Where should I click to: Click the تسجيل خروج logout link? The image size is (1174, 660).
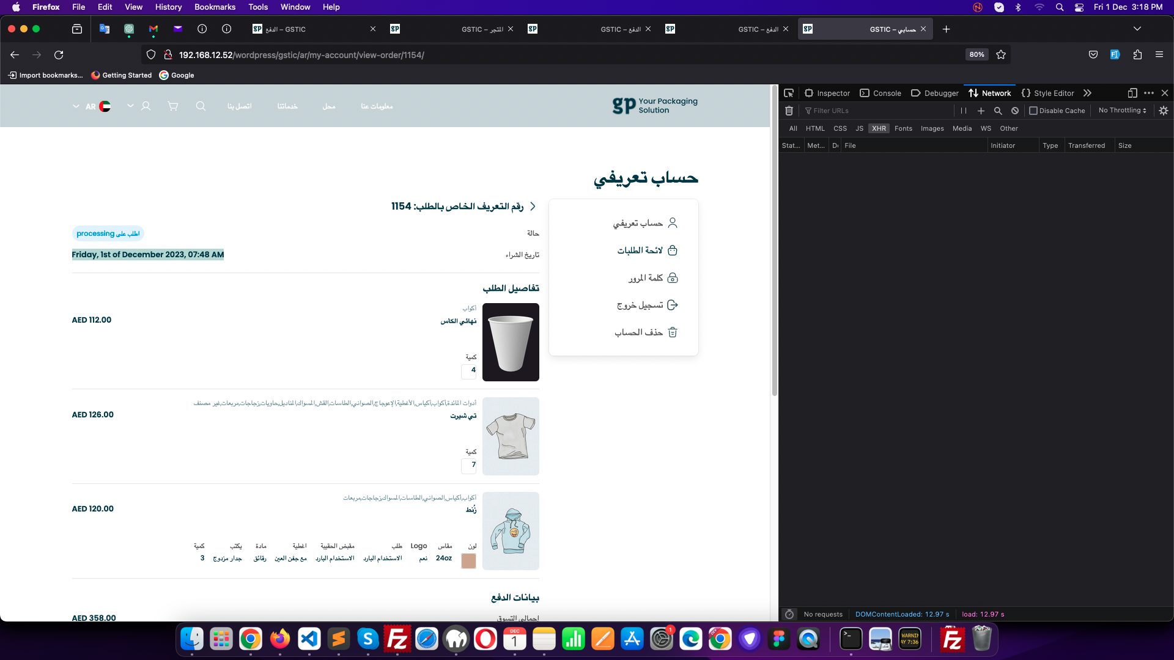648,305
